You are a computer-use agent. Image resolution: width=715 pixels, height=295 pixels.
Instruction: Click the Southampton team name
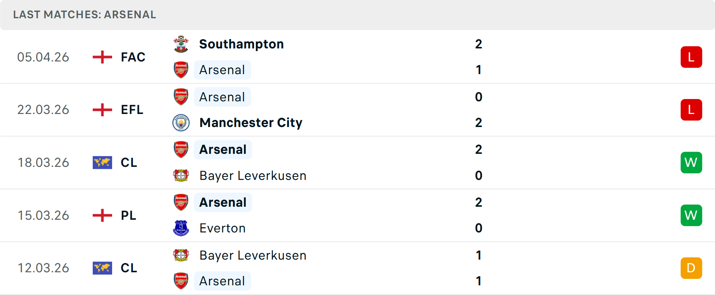pos(241,44)
